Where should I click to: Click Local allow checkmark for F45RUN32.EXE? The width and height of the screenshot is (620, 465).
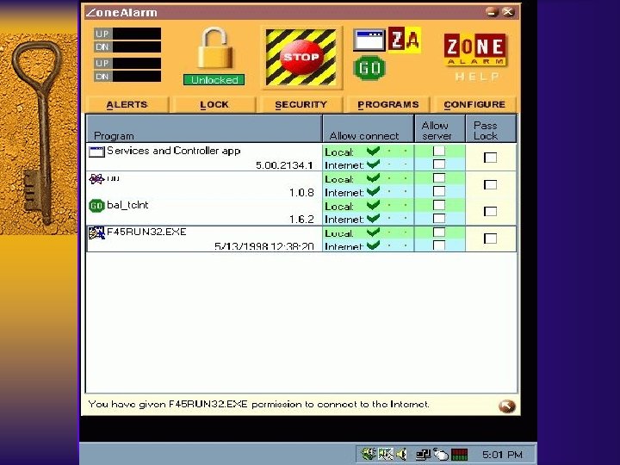pyautogui.click(x=373, y=232)
